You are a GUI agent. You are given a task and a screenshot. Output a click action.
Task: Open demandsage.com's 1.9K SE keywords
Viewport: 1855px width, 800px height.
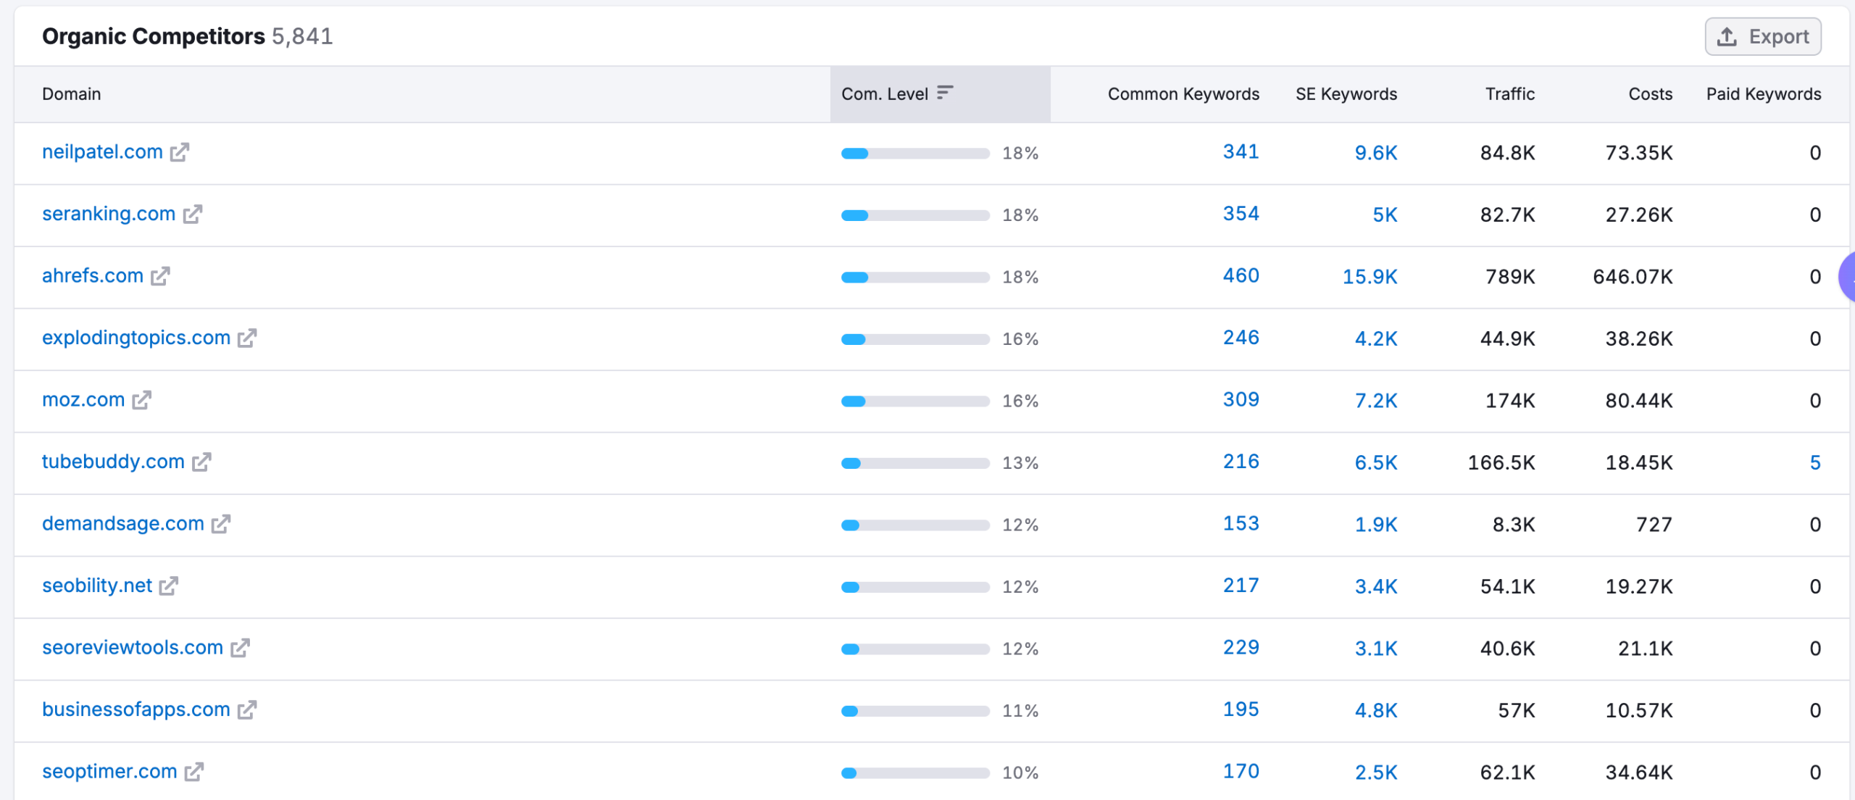pos(1376,524)
